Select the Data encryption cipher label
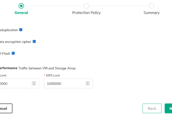172x115 pixels. [x=16, y=42]
